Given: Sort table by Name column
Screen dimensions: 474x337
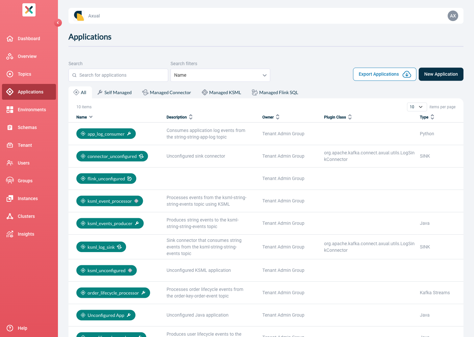Looking at the screenshot, I should pos(85,117).
